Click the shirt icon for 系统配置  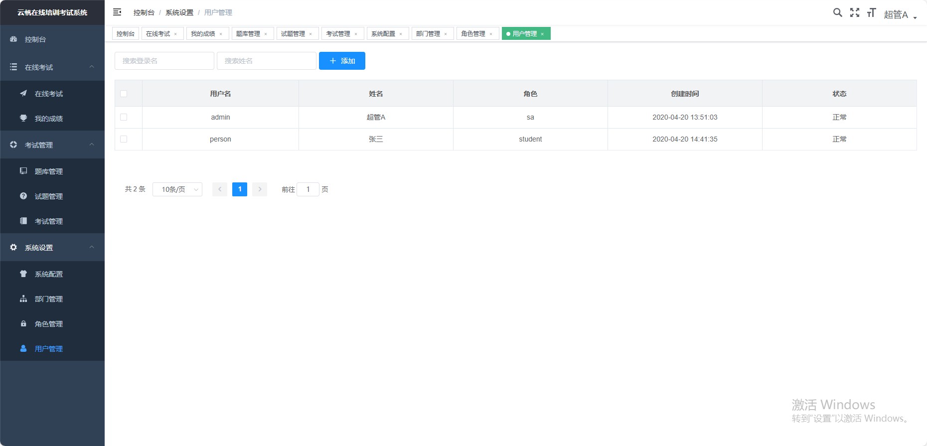(23, 274)
